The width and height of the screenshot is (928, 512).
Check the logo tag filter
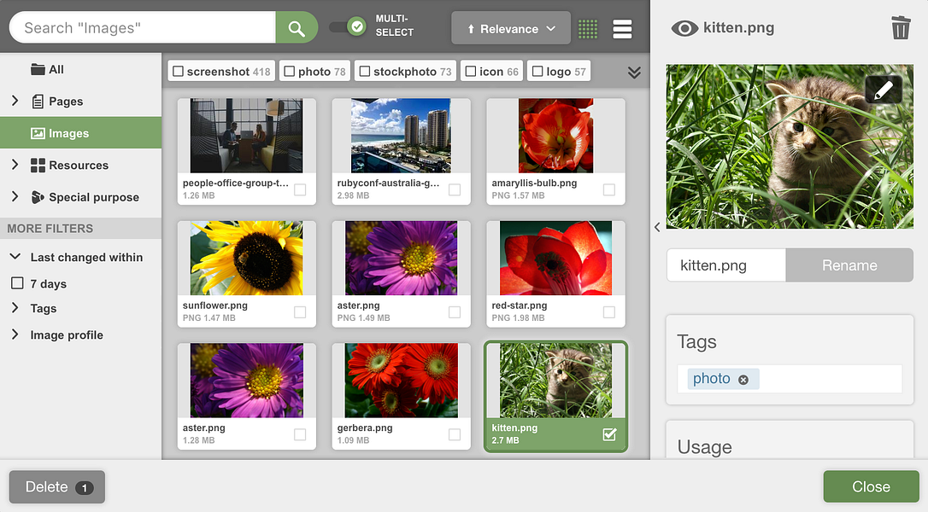tap(537, 72)
